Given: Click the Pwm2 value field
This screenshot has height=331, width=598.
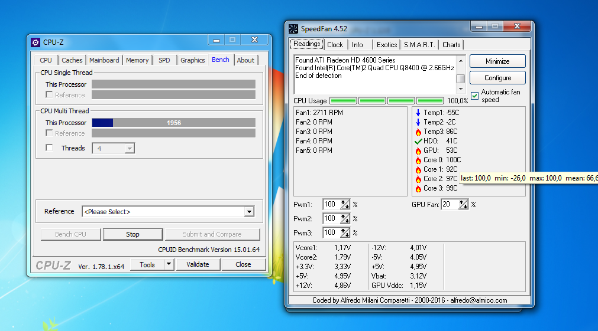Looking at the screenshot, I should 331,219.
